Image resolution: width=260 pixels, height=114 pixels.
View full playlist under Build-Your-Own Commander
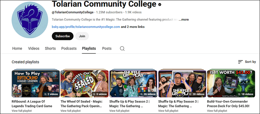click(217, 111)
